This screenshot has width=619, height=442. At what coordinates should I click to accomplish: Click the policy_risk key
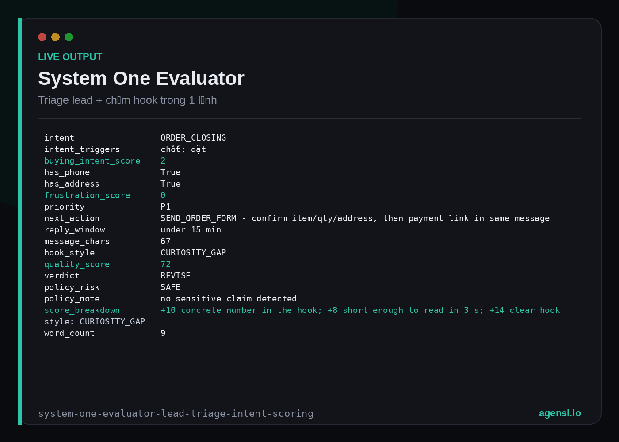(x=72, y=287)
